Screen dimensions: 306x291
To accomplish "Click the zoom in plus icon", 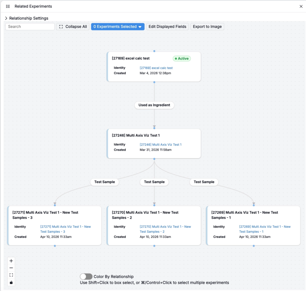I will pos(11,261).
